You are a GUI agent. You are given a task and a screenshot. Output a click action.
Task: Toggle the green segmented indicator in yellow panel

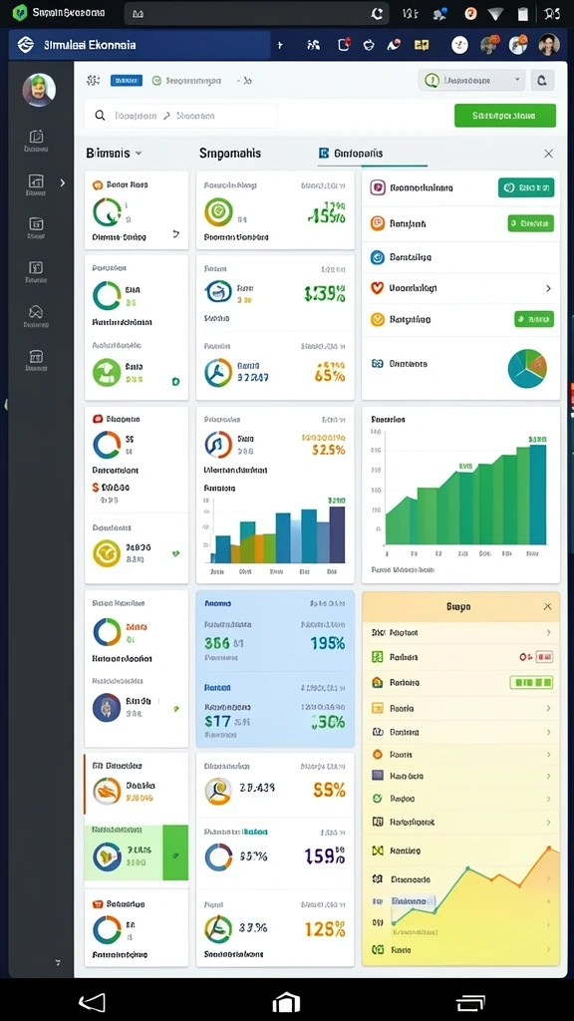(x=531, y=682)
